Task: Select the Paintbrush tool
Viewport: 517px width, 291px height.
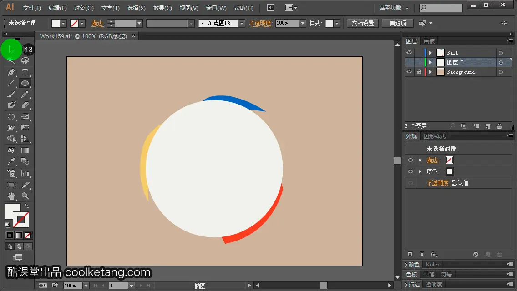Action: (11, 95)
